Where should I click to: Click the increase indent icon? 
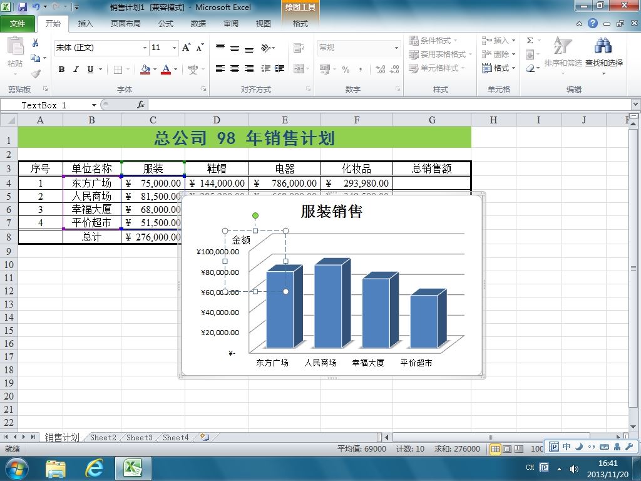tap(279, 69)
